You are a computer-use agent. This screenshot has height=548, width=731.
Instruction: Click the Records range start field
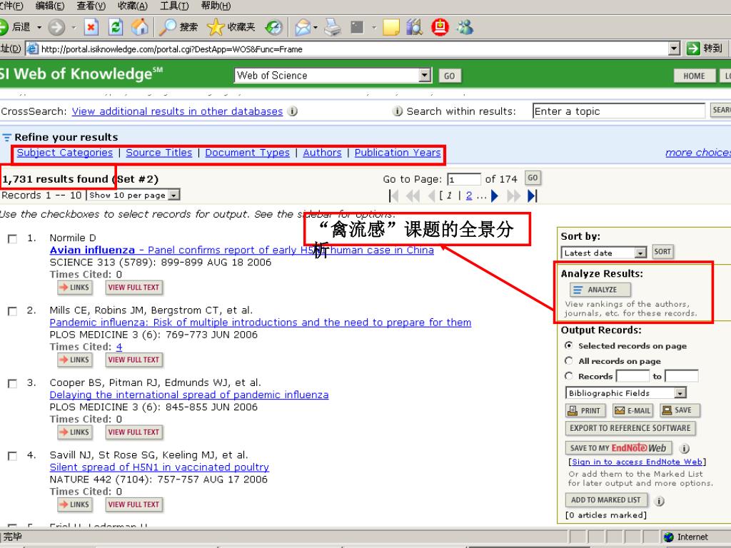pyautogui.click(x=632, y=376)
